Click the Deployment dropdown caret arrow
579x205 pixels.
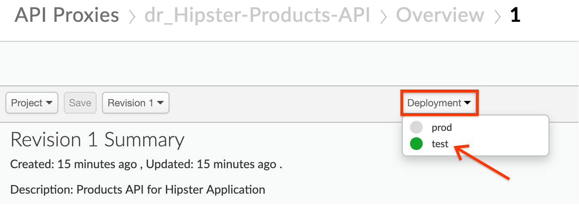tap(468, 103)
